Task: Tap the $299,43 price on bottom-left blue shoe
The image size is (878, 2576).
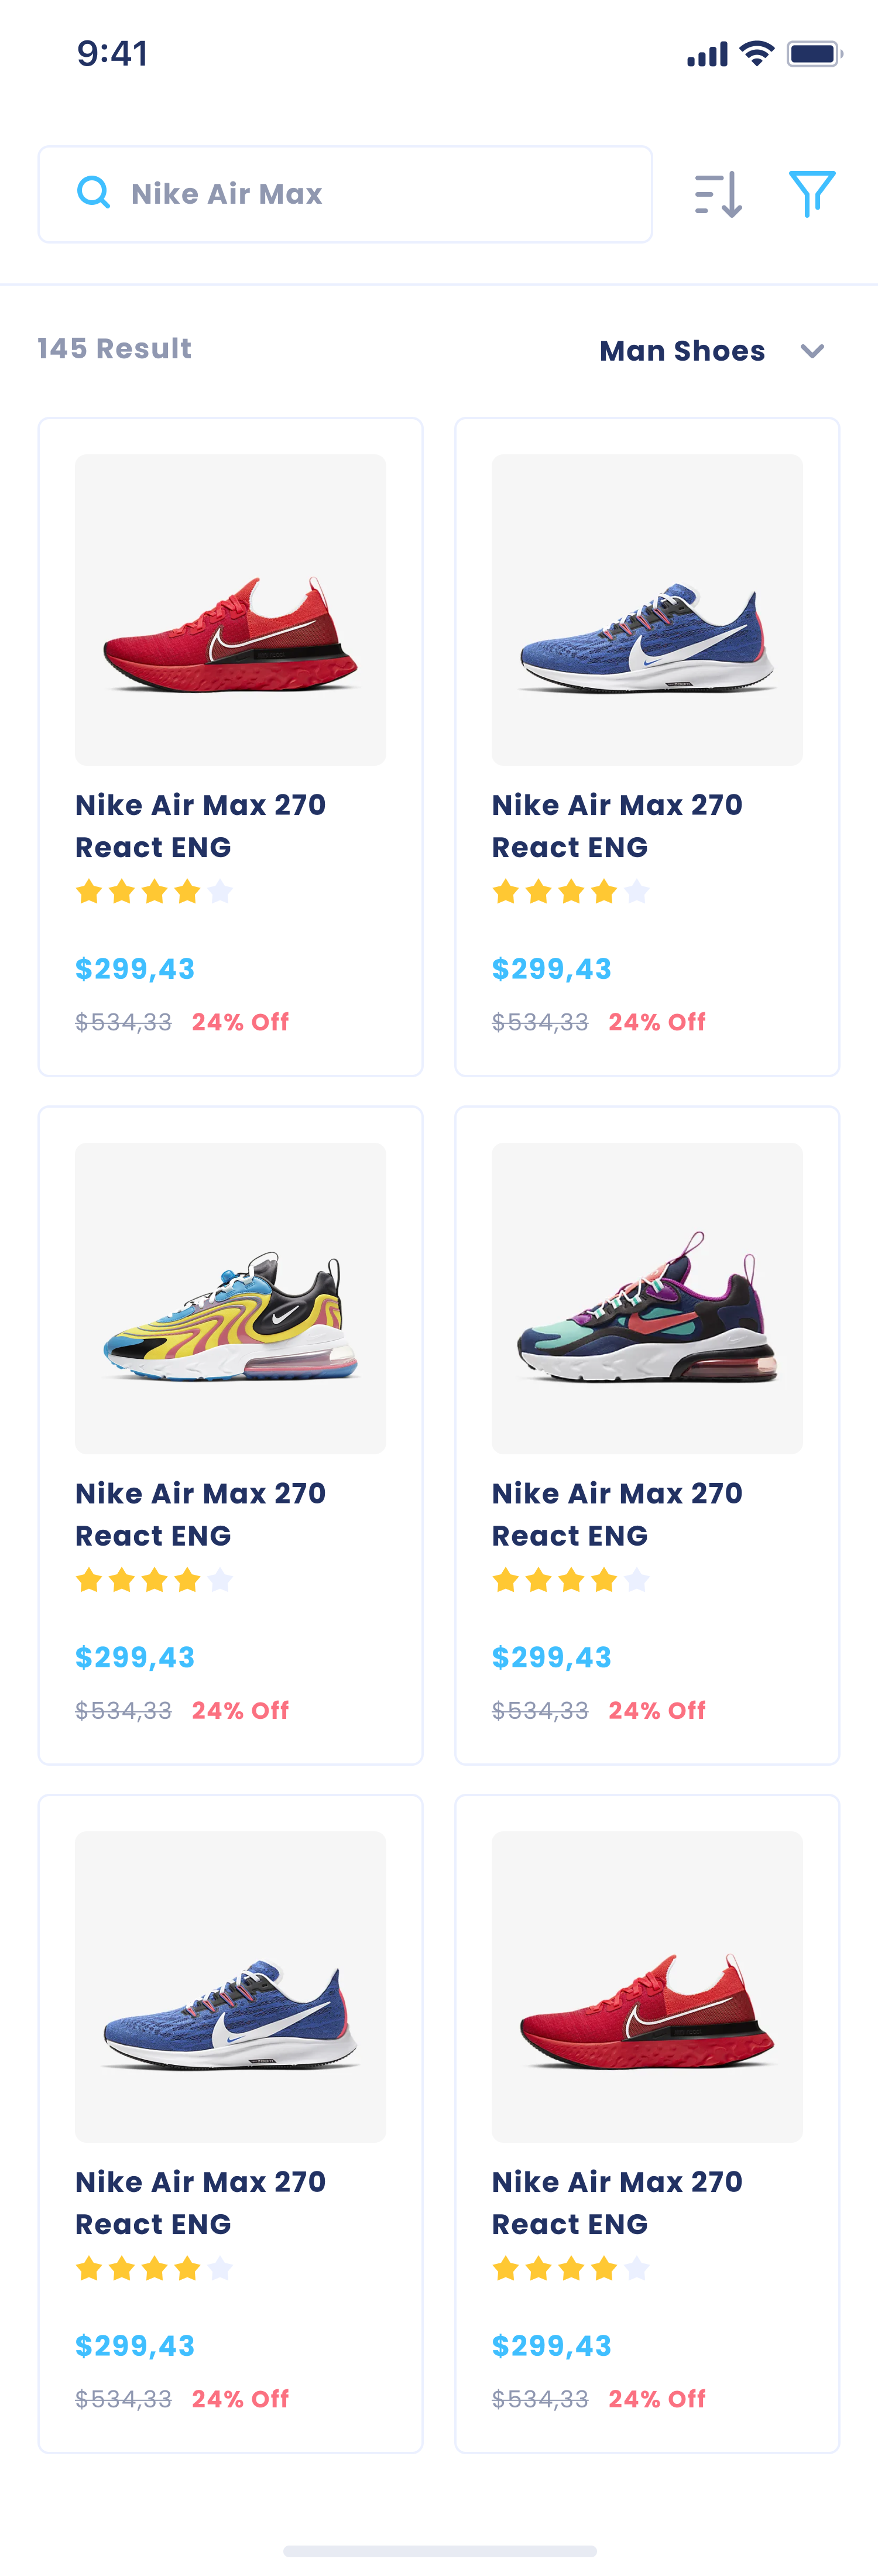Action: pyautogui.click(x=135, y=2345)
